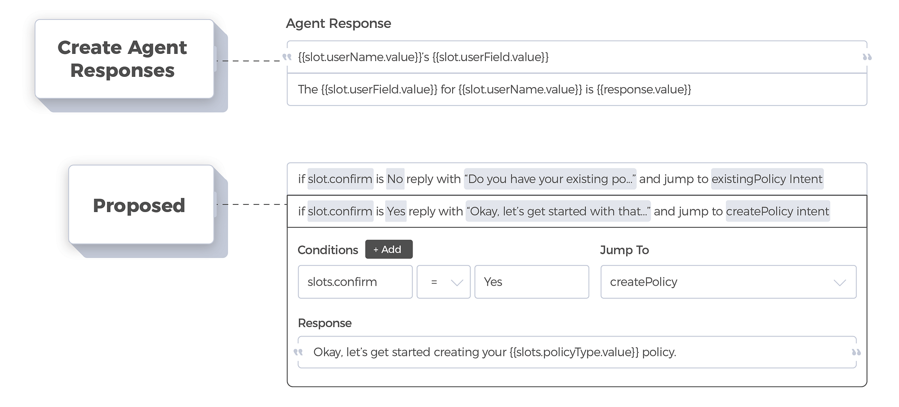
Task: Click the Create Agent Responses card
Action: click(x=124, y=59)
